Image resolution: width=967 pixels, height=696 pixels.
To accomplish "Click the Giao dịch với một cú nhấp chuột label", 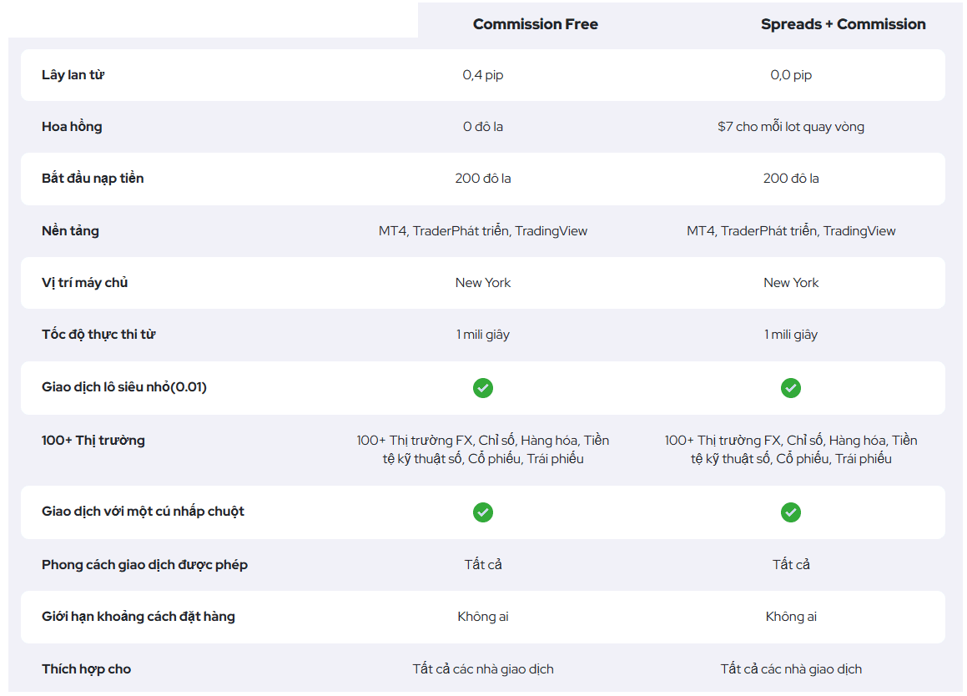I will 143,511.
